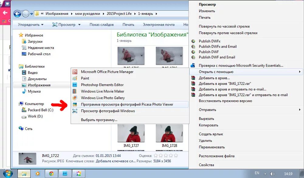The height and width of the screenshot is (178, 304).
Task: Open Windows Media Player from the taskbar
Action: 38,174
